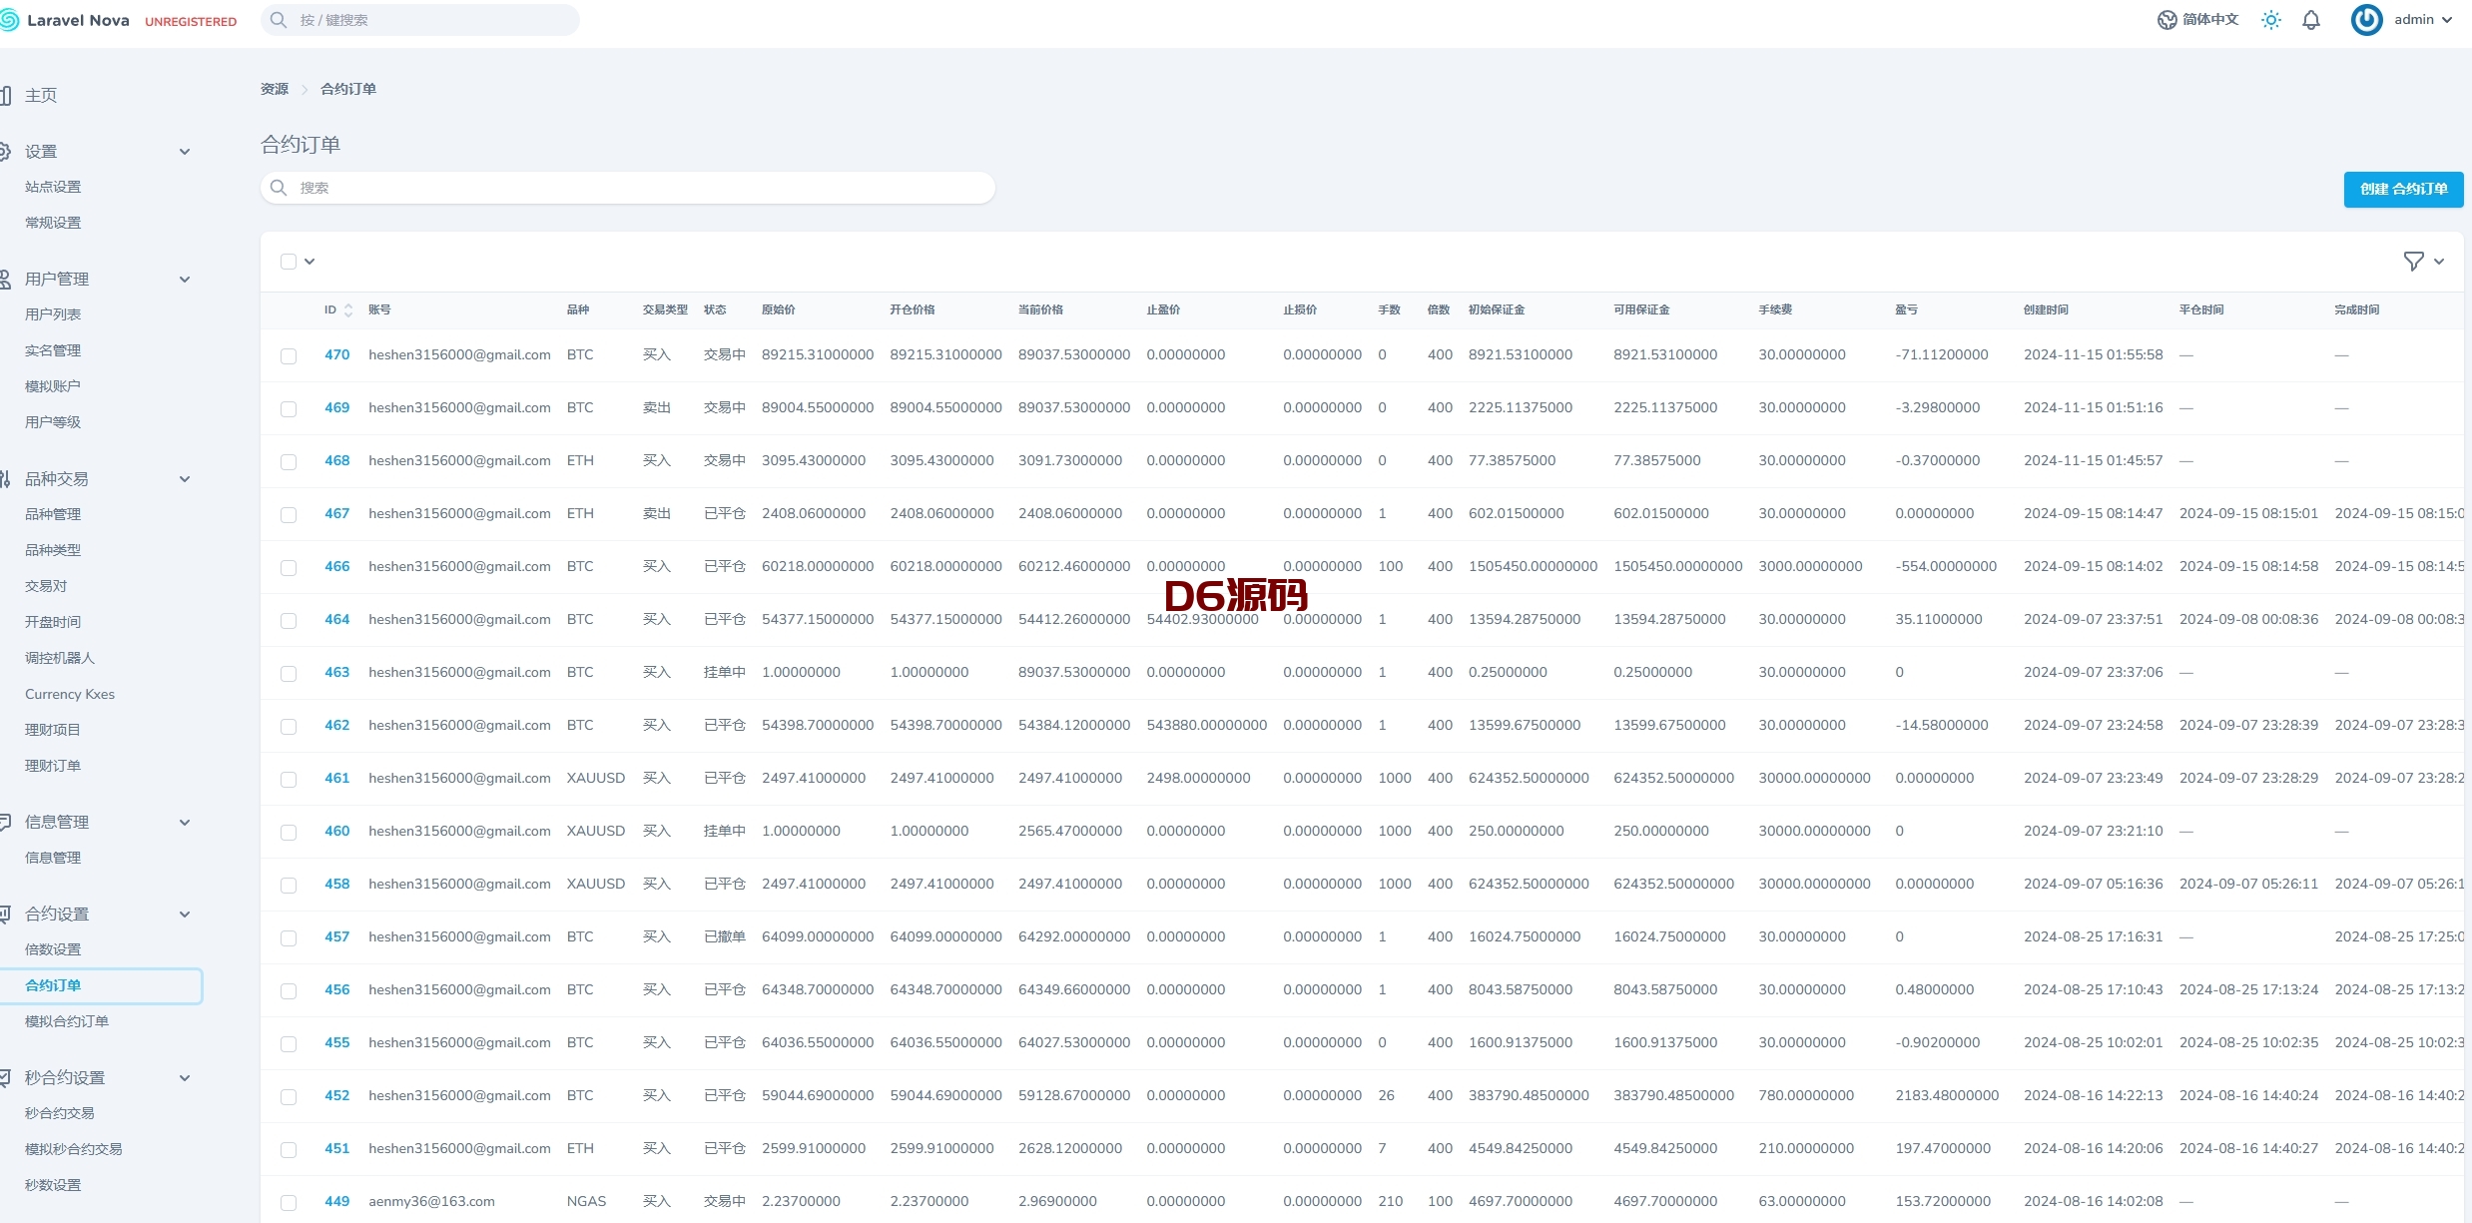Open order ID 449 link
The width and height of the screenshot is (2472, 1223).
tap(337, 1202)
